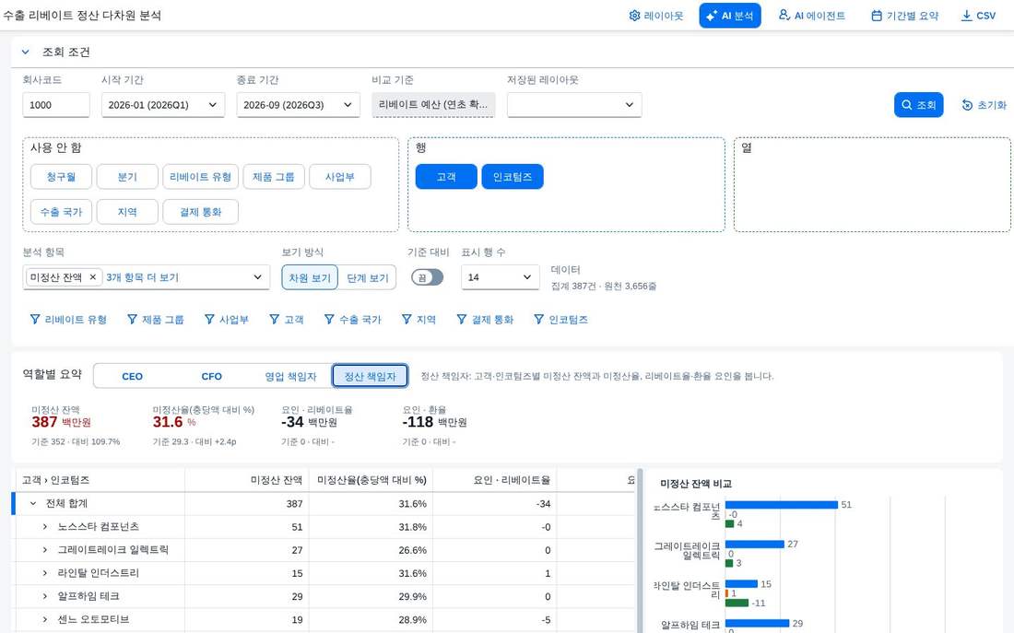This screenshot has height=633, width=1014.
Task: Filter by 고객 funnel icon
Action: pos(274,319)
